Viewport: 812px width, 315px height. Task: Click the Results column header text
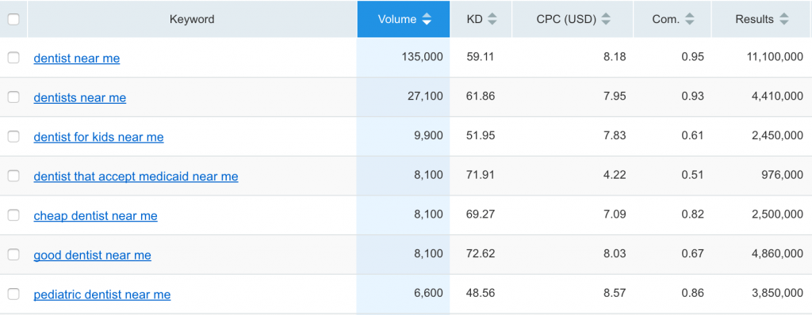755,20
